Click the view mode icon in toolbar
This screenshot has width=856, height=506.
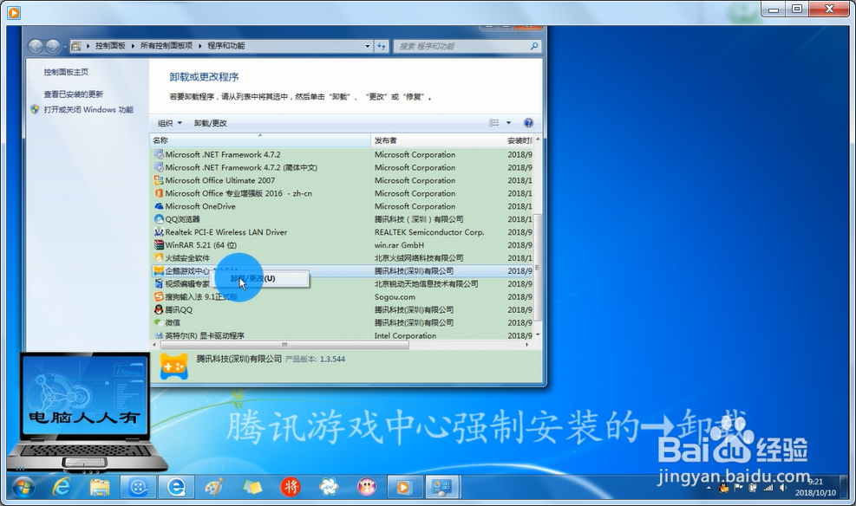[x=494, y=123]
